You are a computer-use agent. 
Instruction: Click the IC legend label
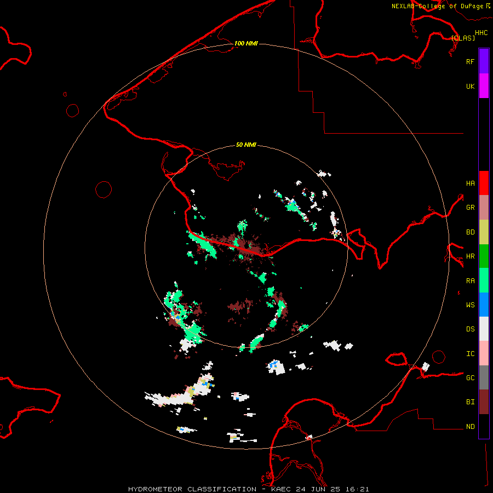[x=470, y=353]
